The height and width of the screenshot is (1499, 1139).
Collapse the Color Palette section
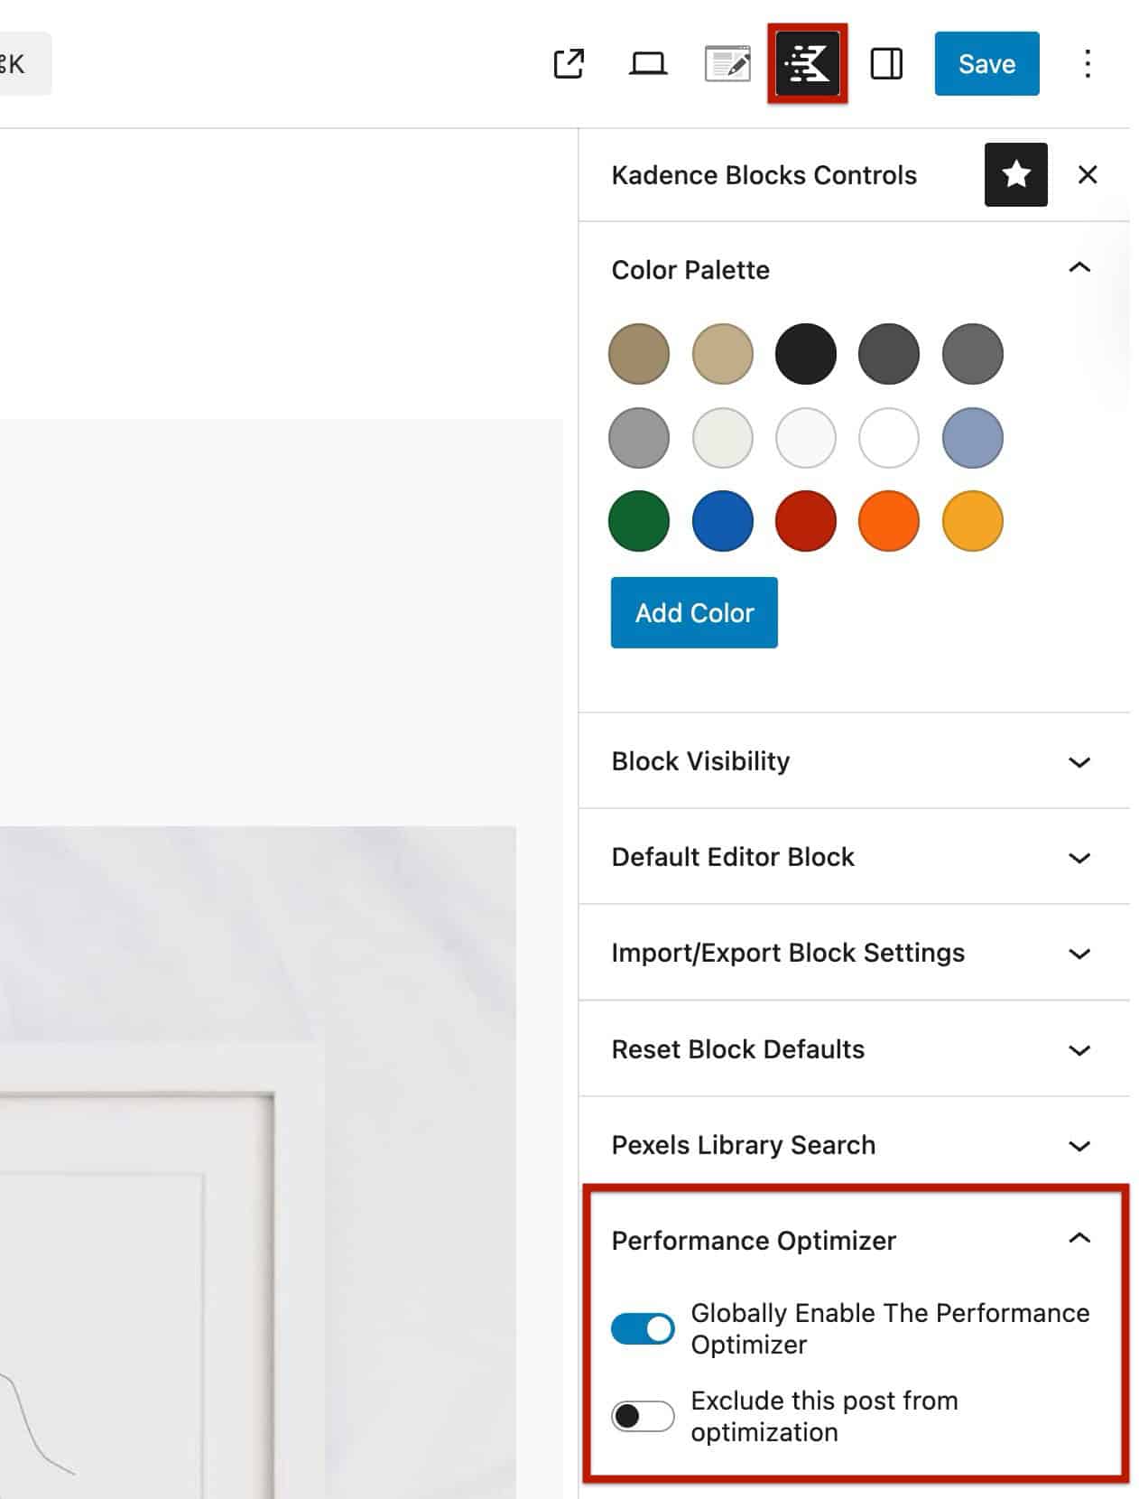click(1079, 268)
